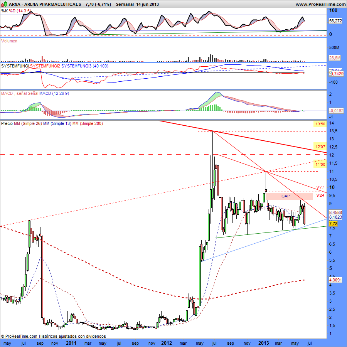Open the www.ProRealTime.com link
The width and height of the screenshot is (347, 347).
320,4
